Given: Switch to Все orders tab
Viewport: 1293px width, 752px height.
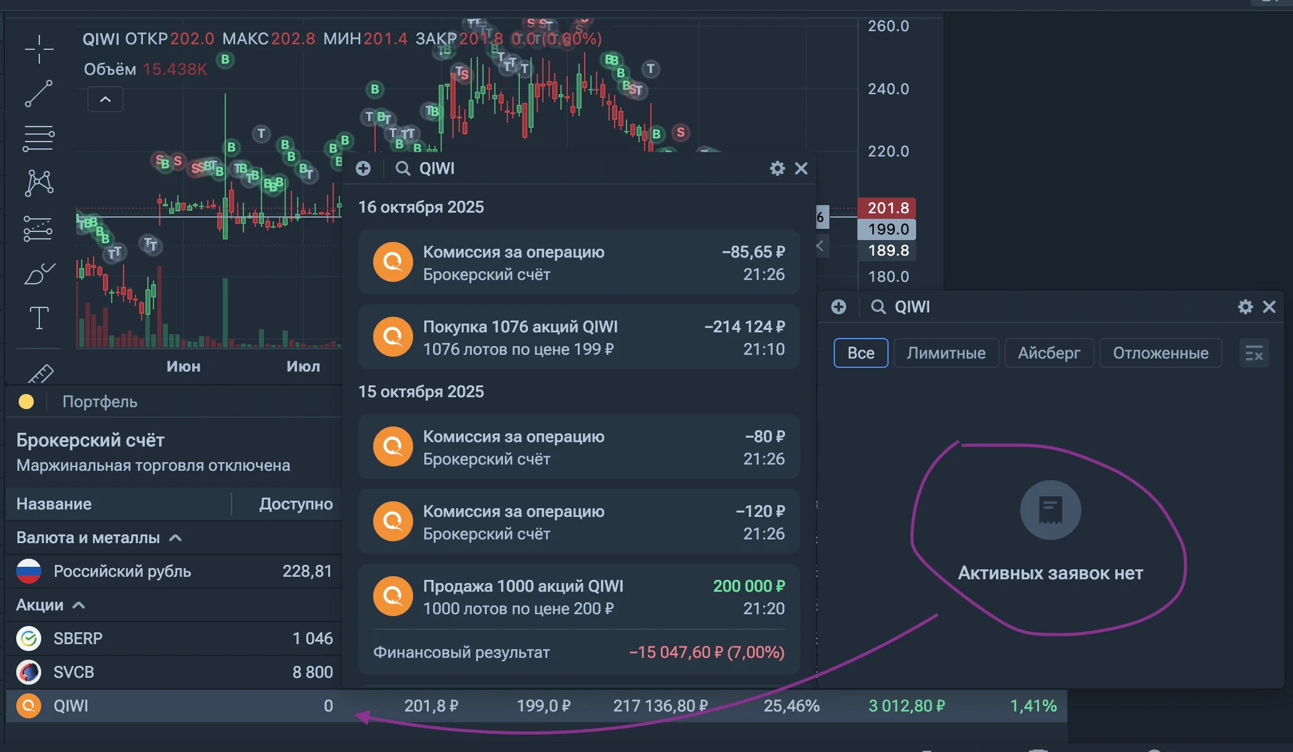Looking at the screenshot, I should pyautogui.click(x=861, y=353).
